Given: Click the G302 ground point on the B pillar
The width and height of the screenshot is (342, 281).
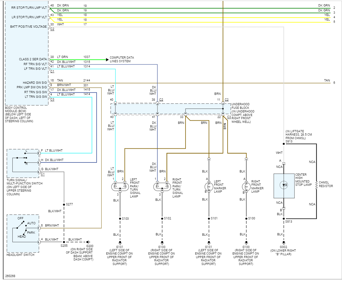Looking at the screenshot, I should [x=284, y=243].
